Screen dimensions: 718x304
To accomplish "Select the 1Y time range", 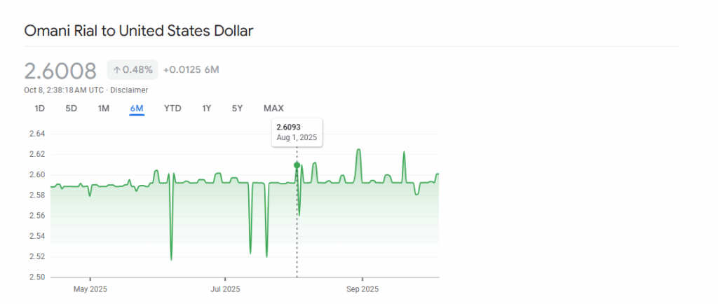I will [x=206, y=108].
